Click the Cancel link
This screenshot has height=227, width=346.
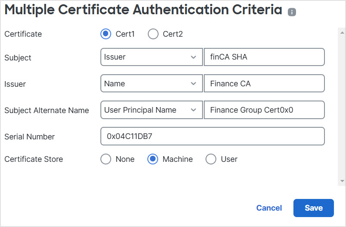(x=269, y=208)
